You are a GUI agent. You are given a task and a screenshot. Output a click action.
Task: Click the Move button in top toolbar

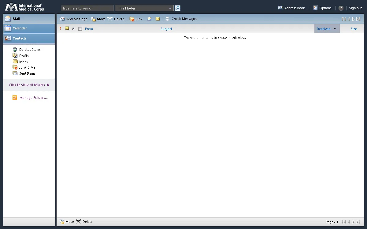[x=98, y=19]
